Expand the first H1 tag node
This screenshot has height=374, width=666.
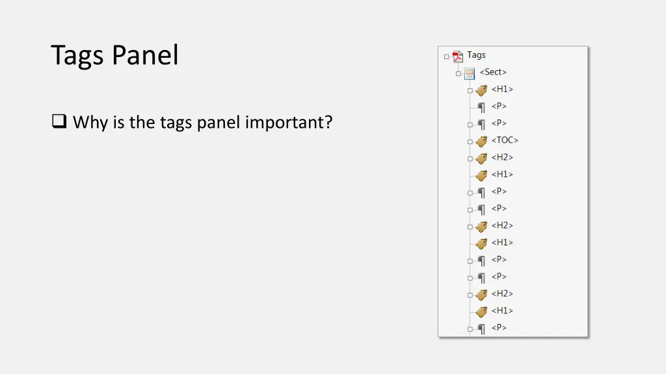tap(470, 90)
